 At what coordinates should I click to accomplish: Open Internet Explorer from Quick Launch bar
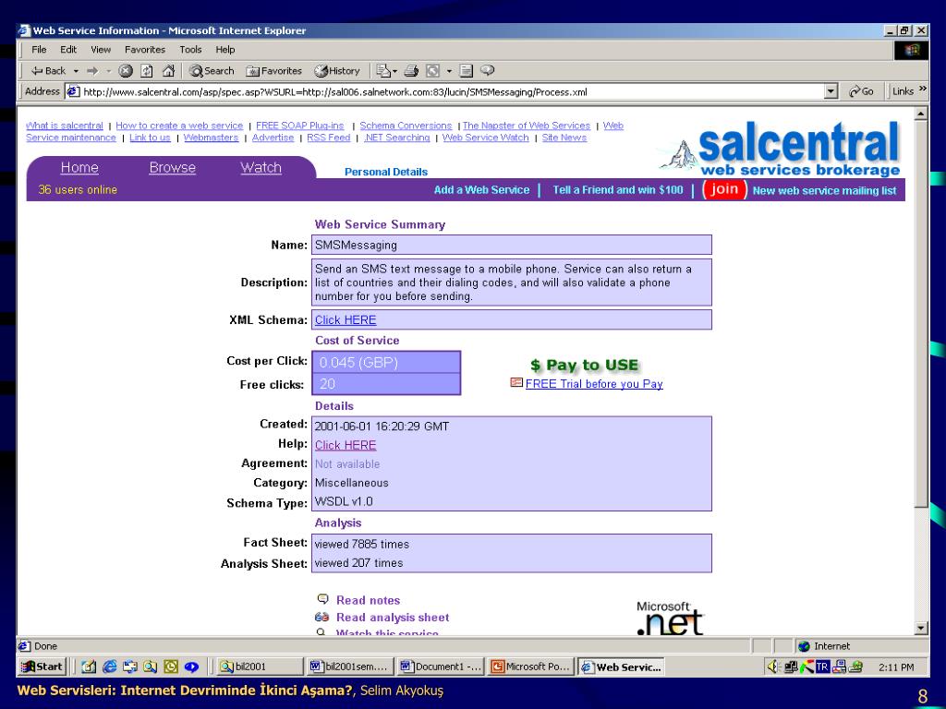coord(110,667)
